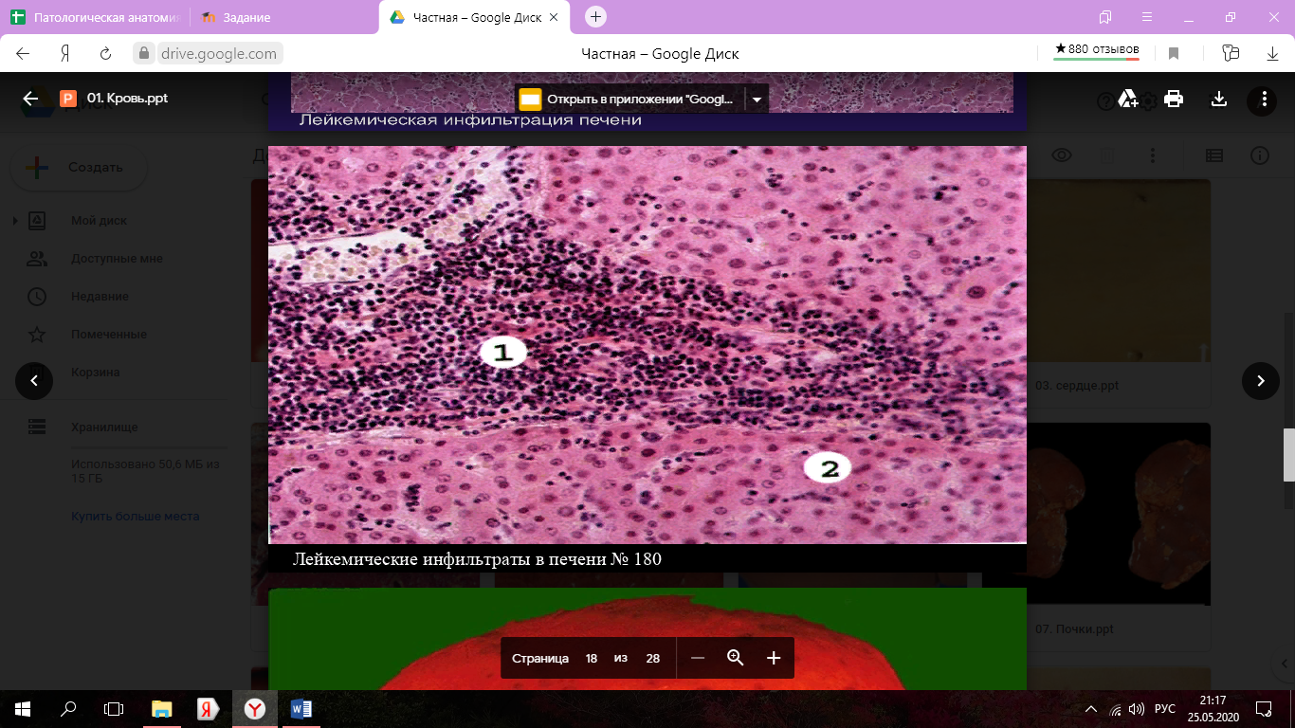Image resolution: width=1295 pixels, height=728 pixels.
Task: Open the volume control in system tray
Action: click(1137, 709)
